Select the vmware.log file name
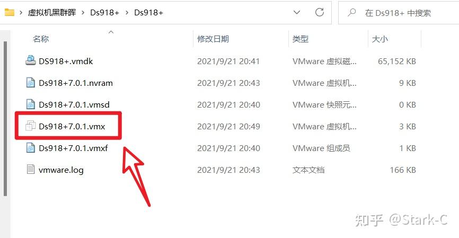The image size is (459, 238). coord(61,170)
